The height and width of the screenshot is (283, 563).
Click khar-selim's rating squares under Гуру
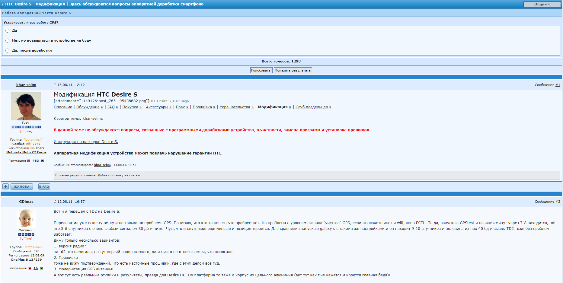26,127
